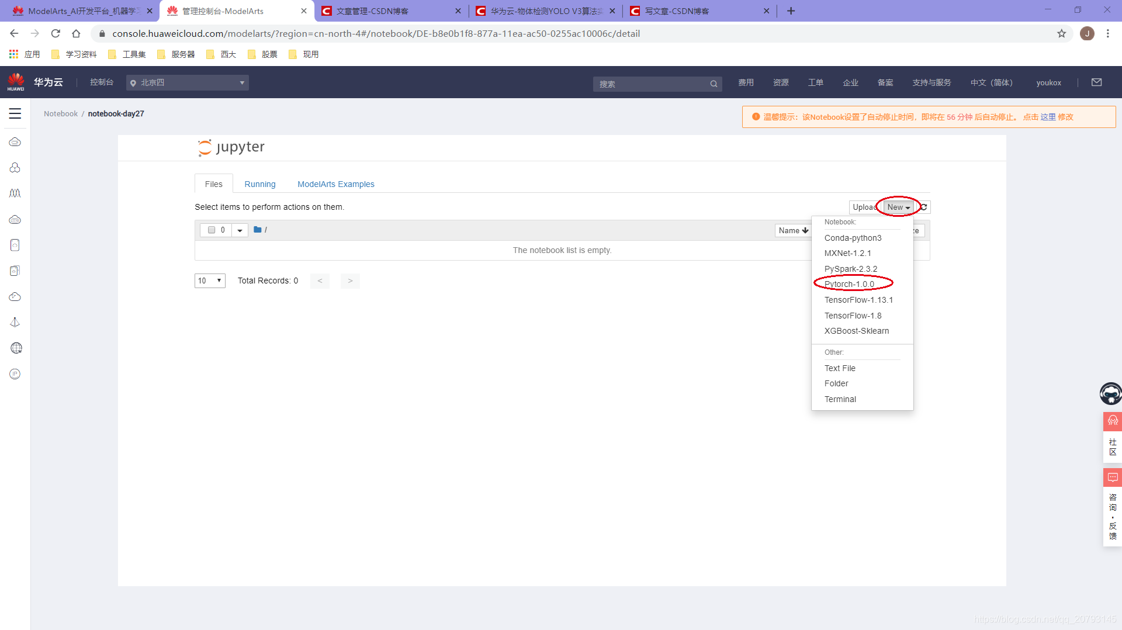Change page size dropdown showing 10

click(210, 281)
